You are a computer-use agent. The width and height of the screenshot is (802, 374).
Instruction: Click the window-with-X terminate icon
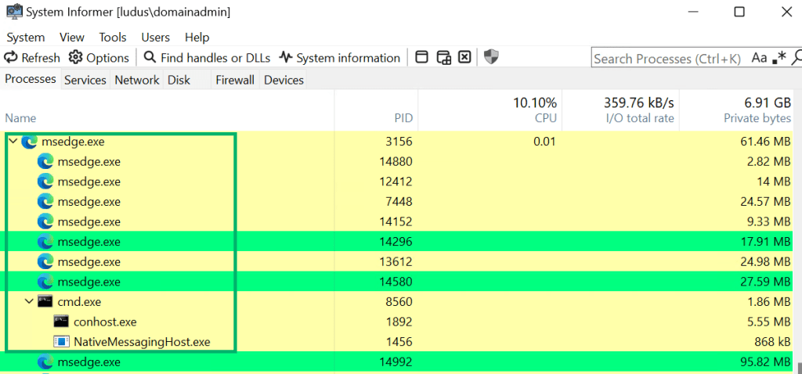click(x=464, y=57)
